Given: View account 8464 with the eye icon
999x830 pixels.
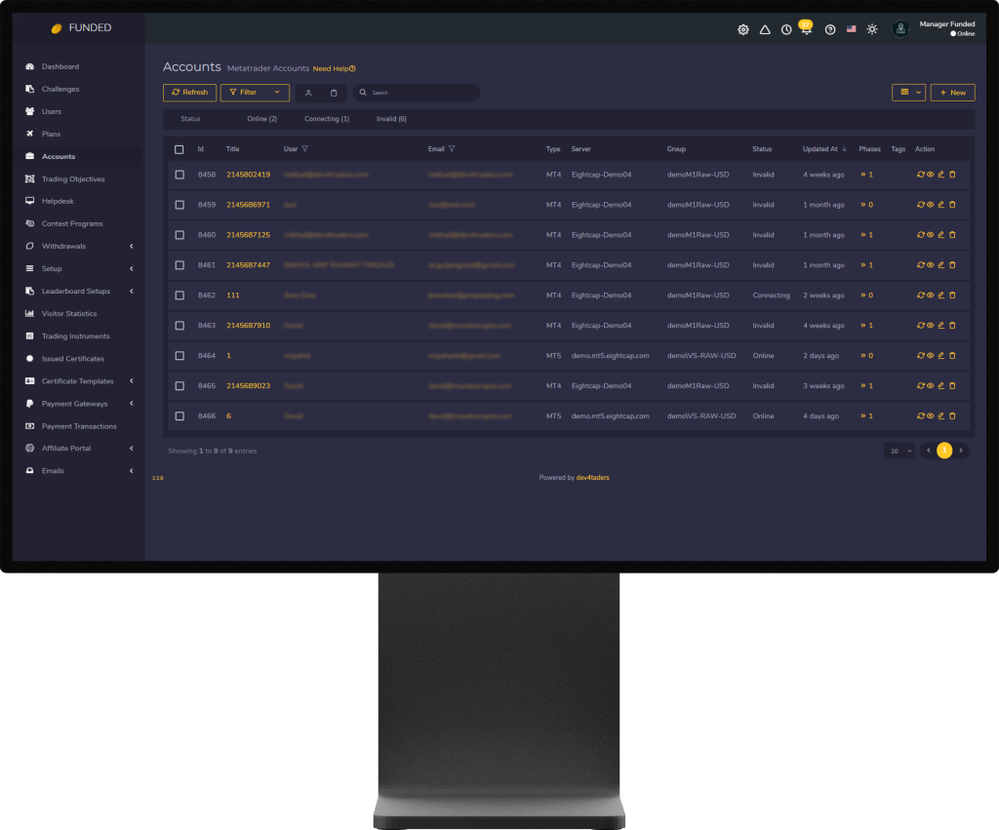Looking at the screenshot, I should (931, 356).
